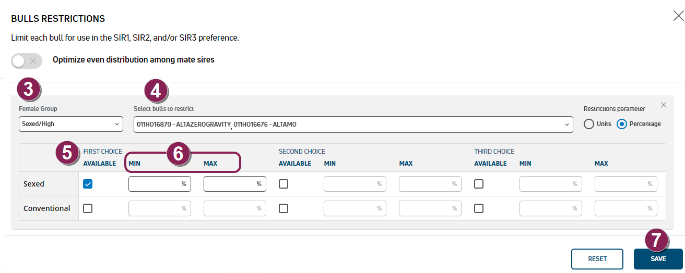Select the Units radio button
This screenshot has height=273, width=685.
(x=589, y=124)
